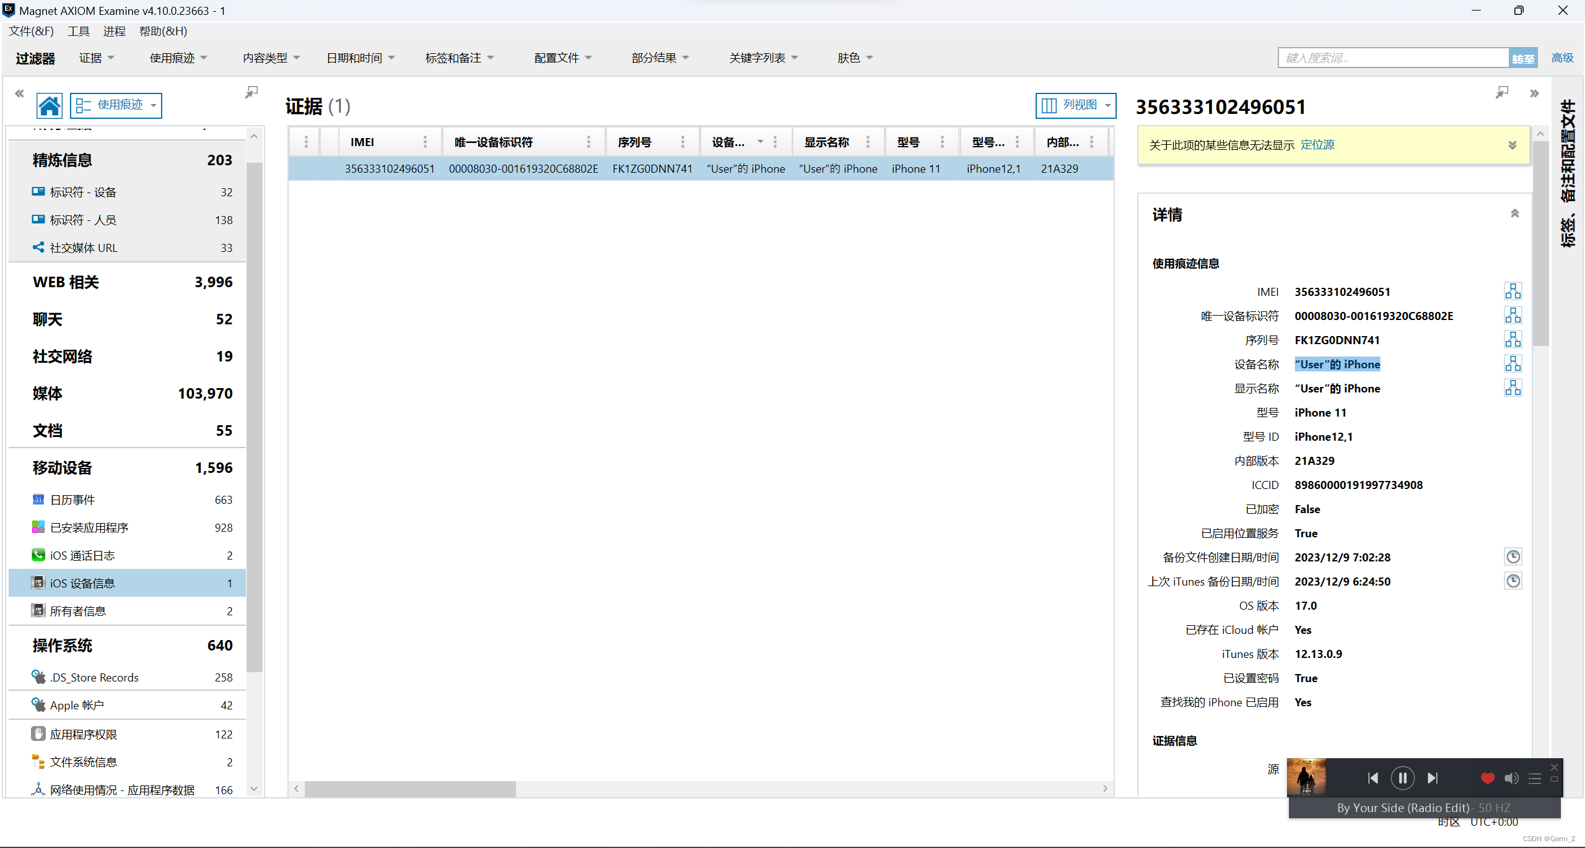
Task: Select the iOS 通话日志 phone icon
Action: click(38, 555)
